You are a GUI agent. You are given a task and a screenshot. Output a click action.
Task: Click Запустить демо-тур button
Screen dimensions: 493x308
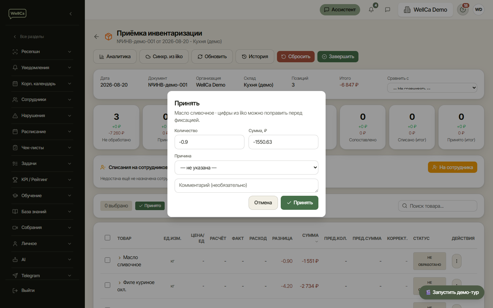point(452,292)
